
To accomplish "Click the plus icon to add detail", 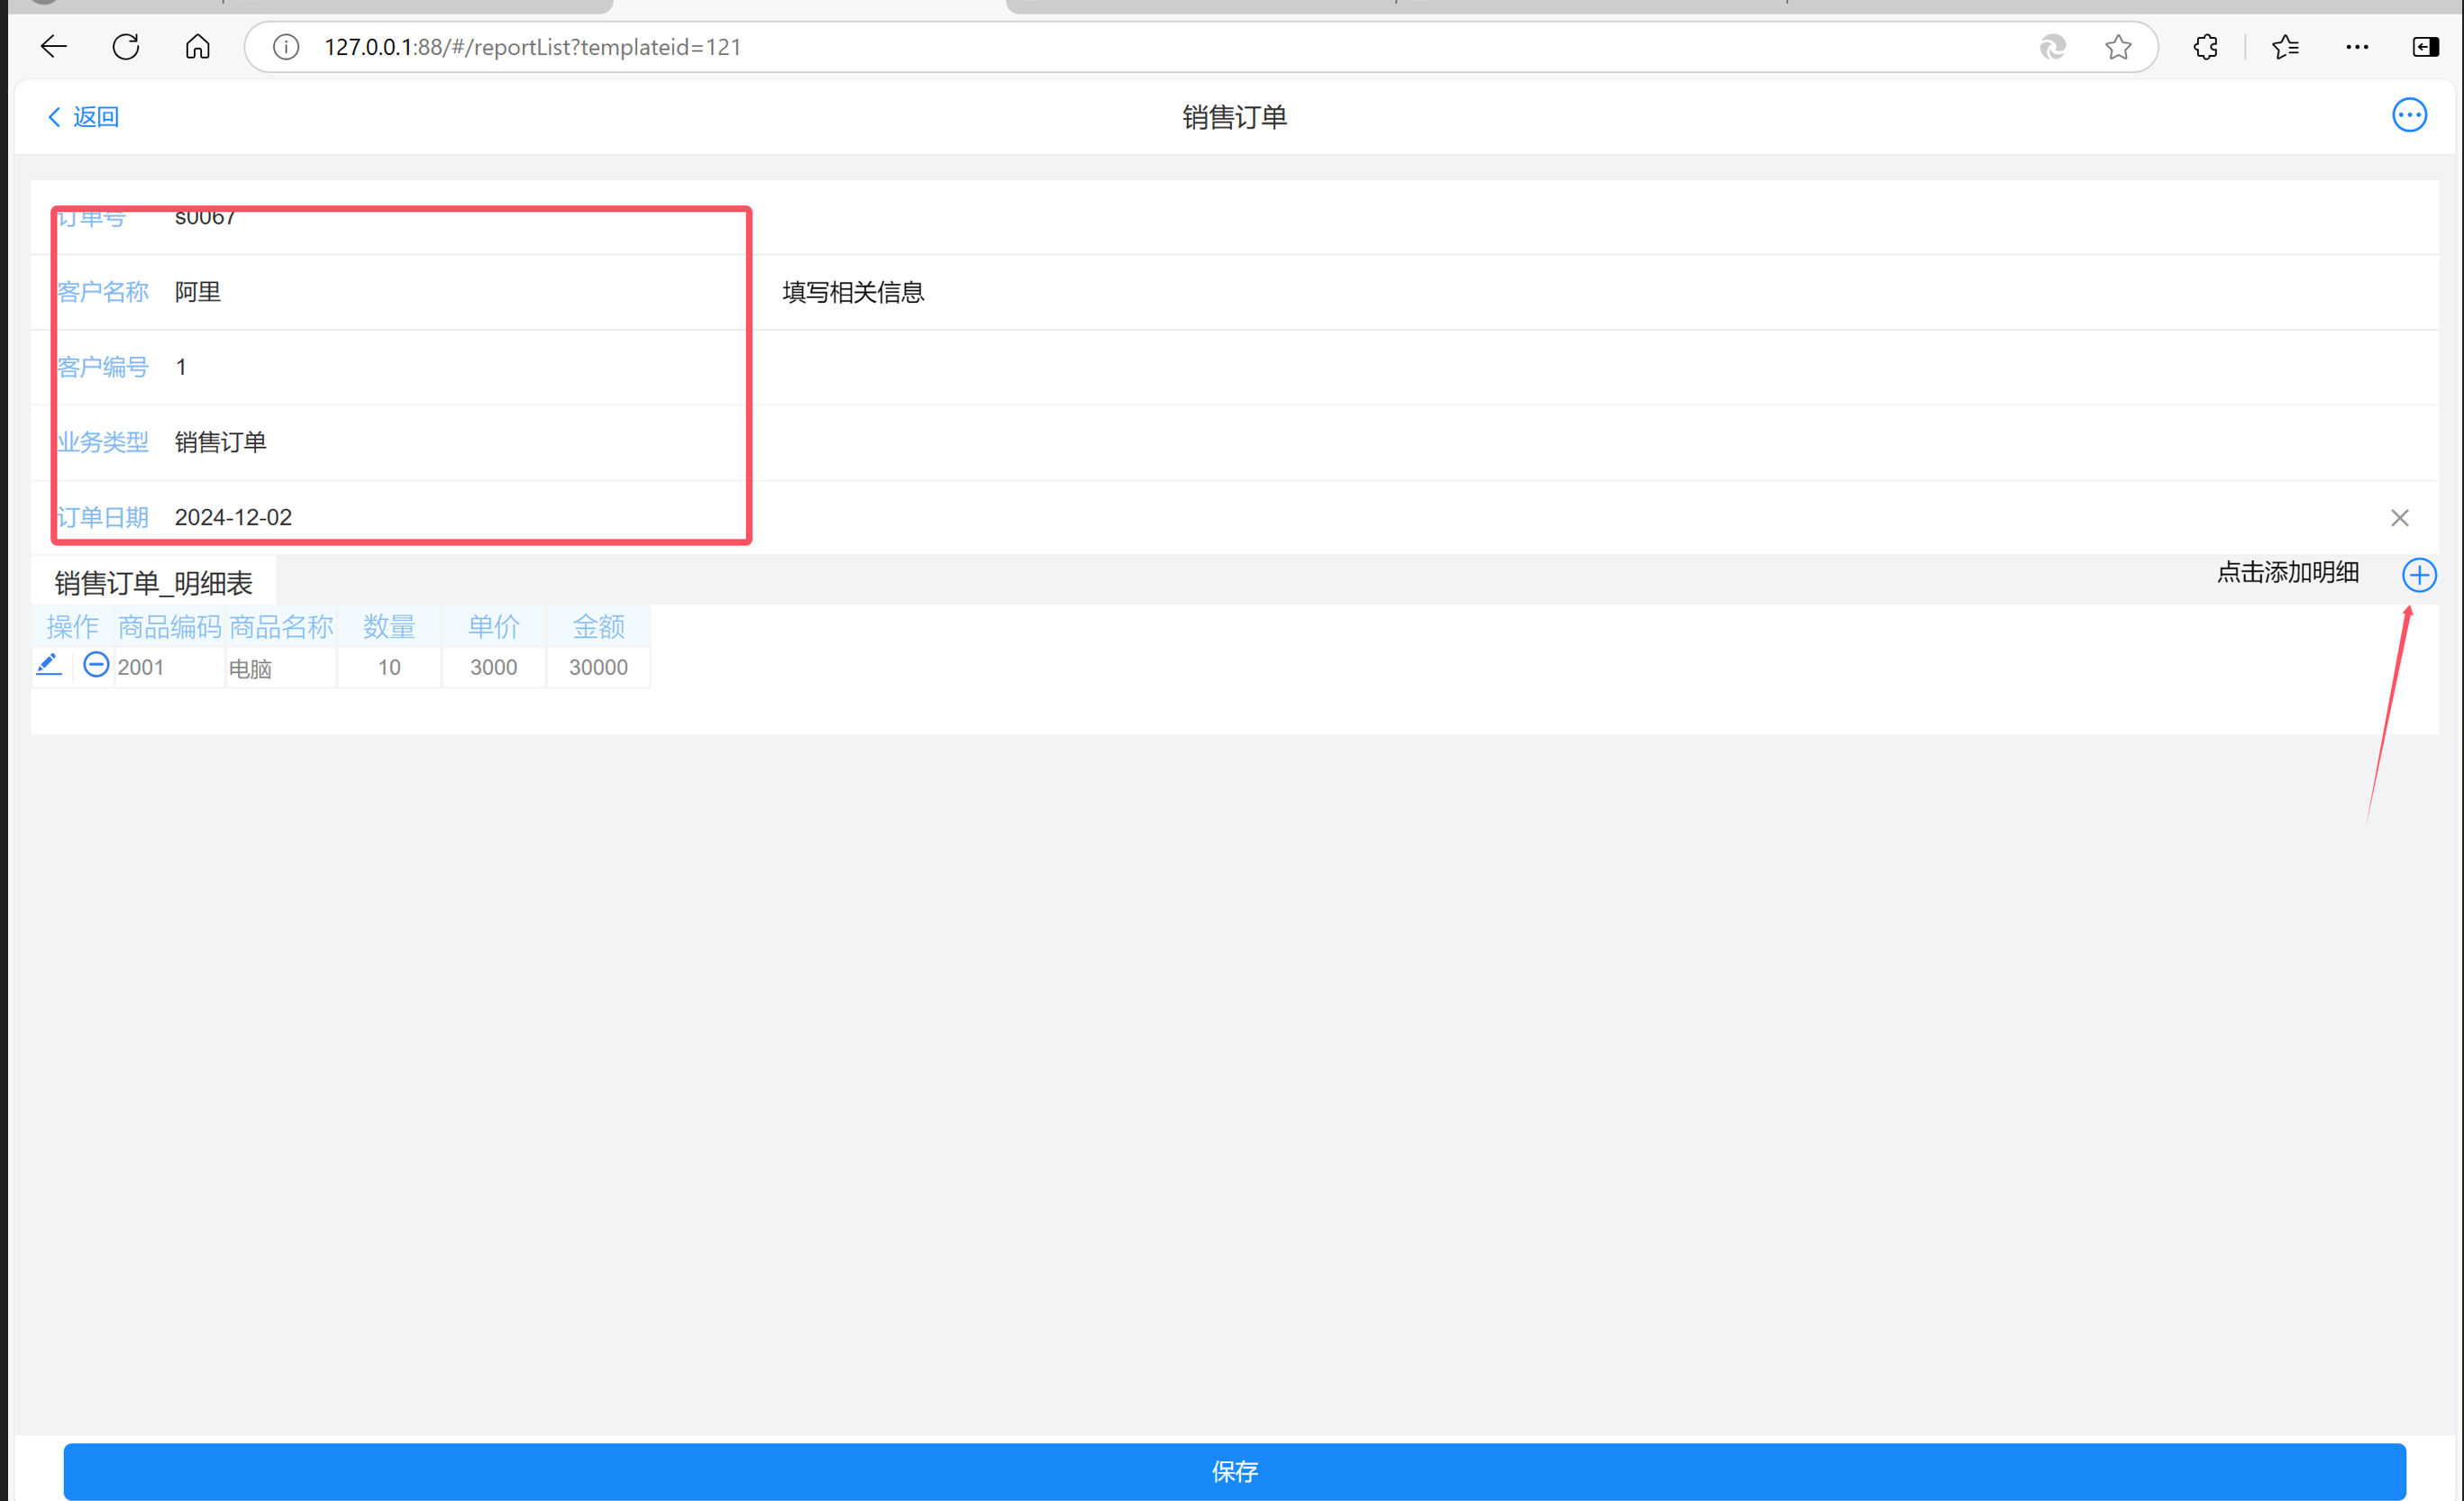I will pos(2418,575).
